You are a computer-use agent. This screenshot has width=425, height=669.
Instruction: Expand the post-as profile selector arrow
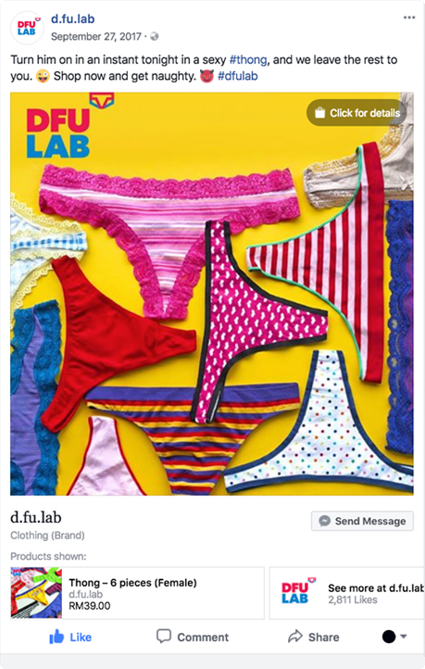(404, 637)
